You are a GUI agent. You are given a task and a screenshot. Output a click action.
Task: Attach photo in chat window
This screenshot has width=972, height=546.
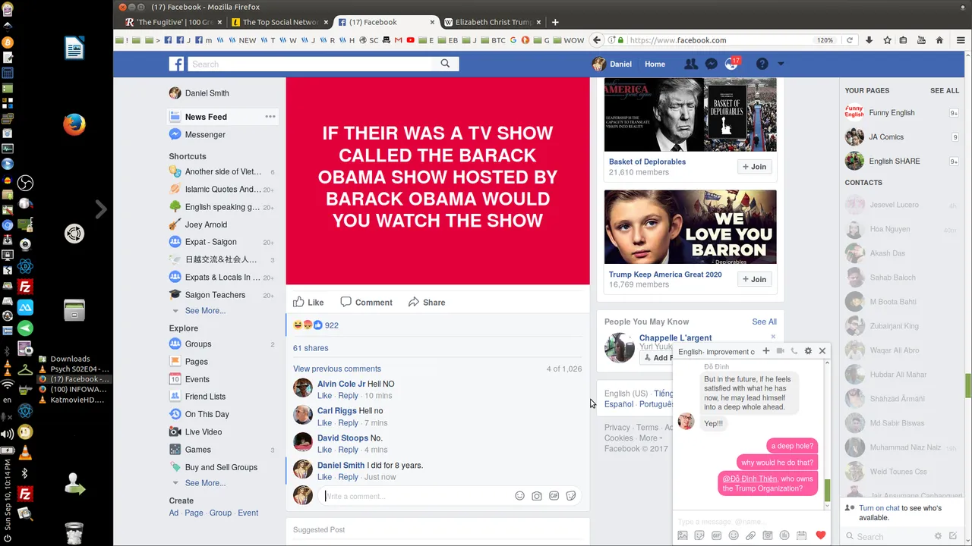click(x=682, y=535)
